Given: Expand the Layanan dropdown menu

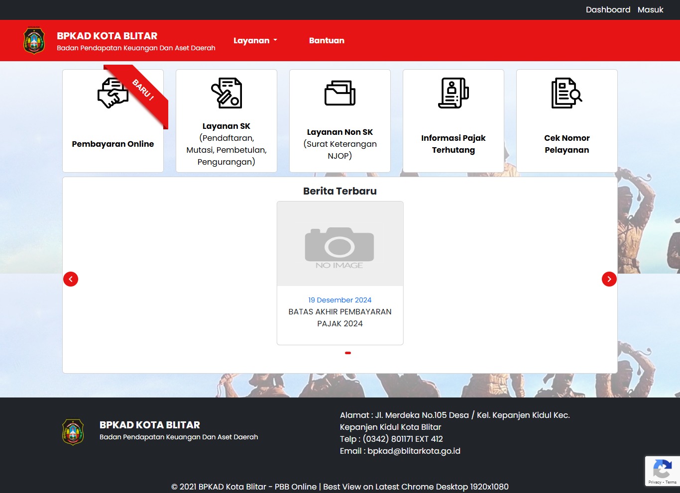Looking at the screenshot, I should (255, 41).
